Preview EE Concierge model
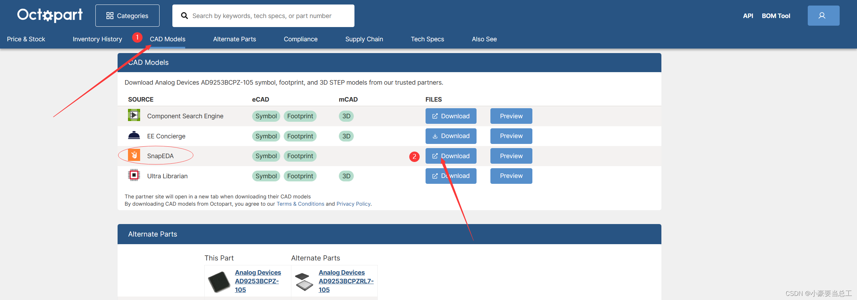857x300 pixels. [x=511, y=136]
